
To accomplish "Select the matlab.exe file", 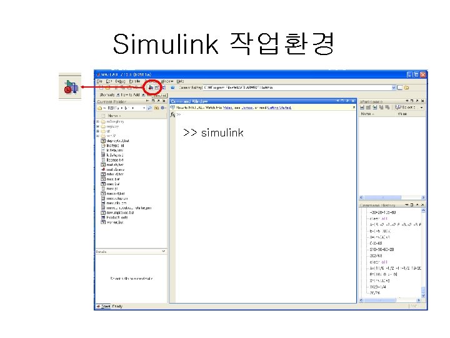I will pyautogui.click(x=112, y=170).
